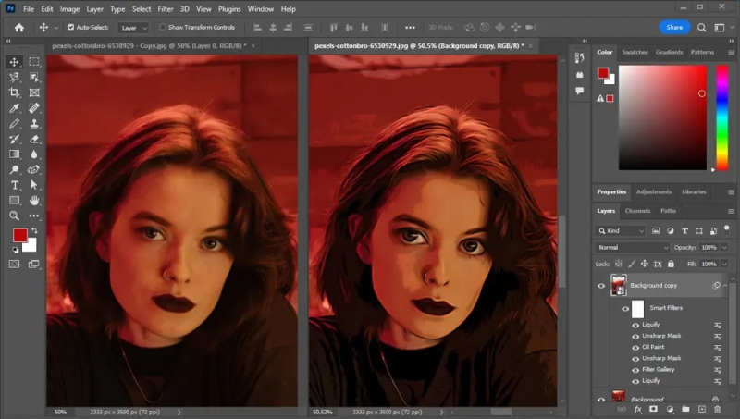Viewport: 740px width, 419px height.
Task: Select the Object Selection tool
Action: coord(34,77)
